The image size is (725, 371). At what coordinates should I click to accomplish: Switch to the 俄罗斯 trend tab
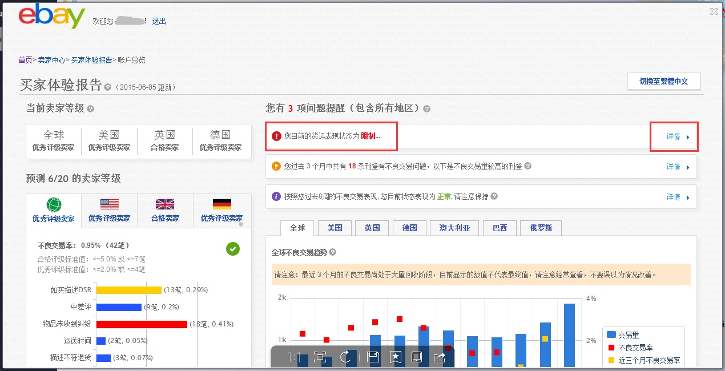pos(541,228)
